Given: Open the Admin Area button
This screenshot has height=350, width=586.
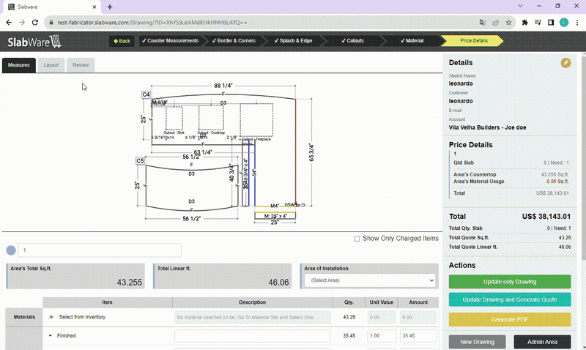Looking at the screenshot, I should pos(542,342).
